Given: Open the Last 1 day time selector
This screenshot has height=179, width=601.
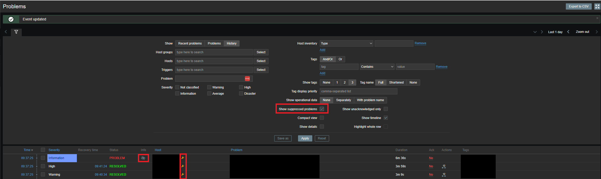Looking at the screenshot, I should tap(555, 32).
